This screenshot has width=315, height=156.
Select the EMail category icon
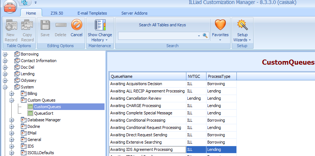point(24,133)
